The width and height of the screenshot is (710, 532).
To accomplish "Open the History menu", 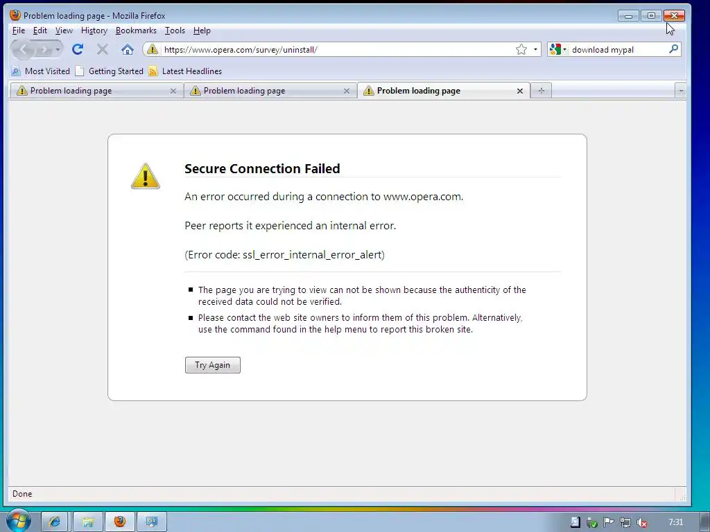I will pyautogui.click(x=94, y=30).
